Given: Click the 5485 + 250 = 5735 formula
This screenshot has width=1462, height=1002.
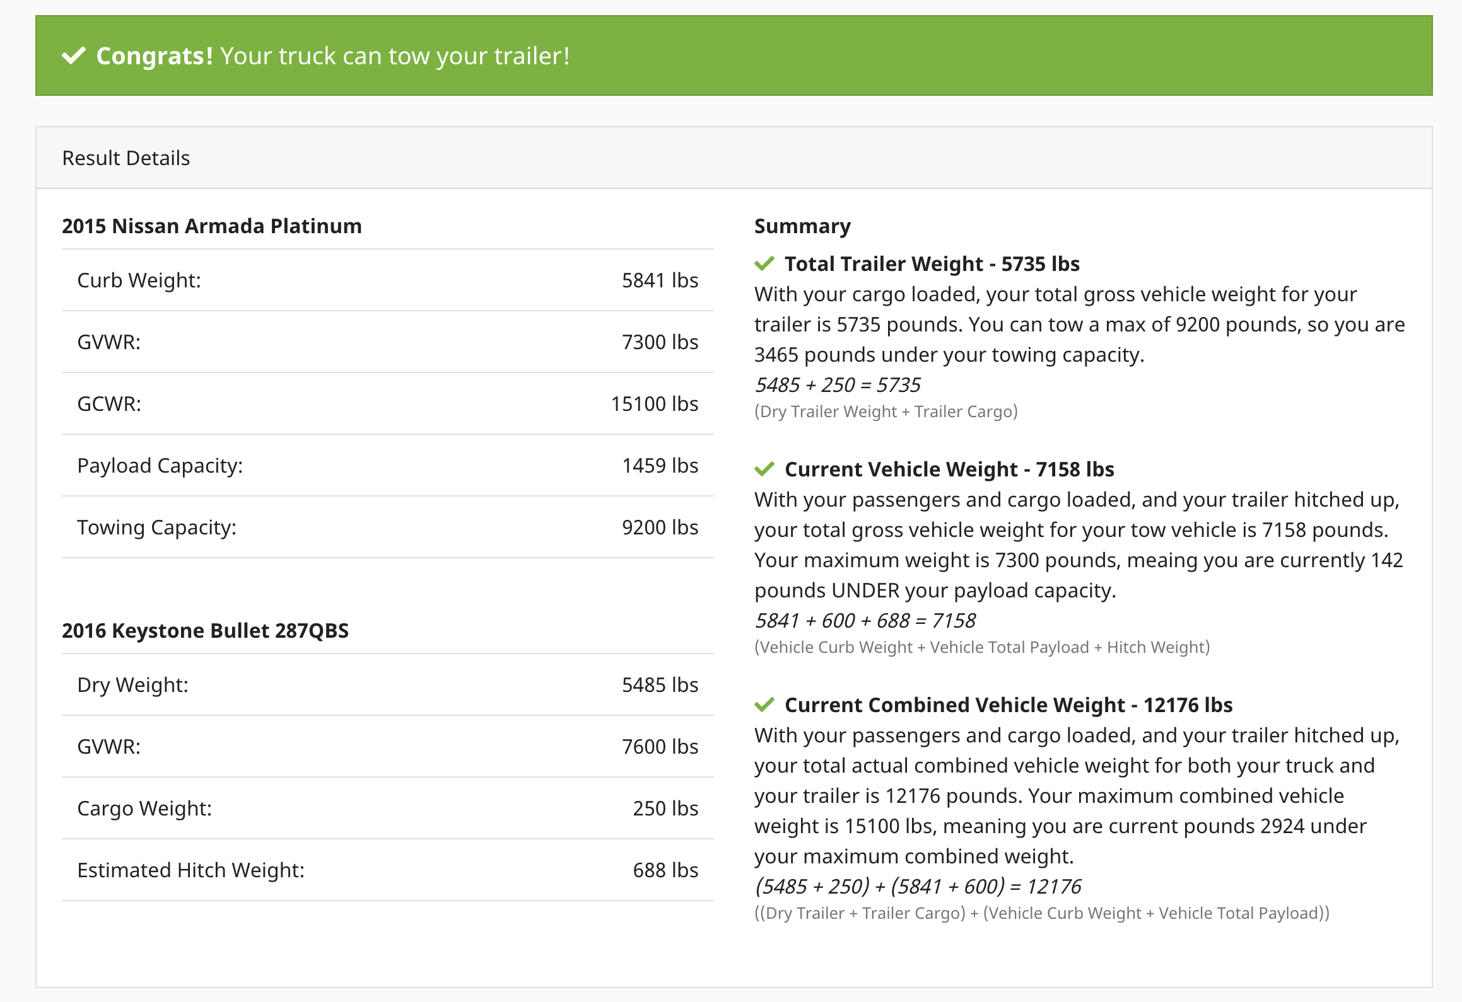Looking at the screenshot, I should 838,385.
